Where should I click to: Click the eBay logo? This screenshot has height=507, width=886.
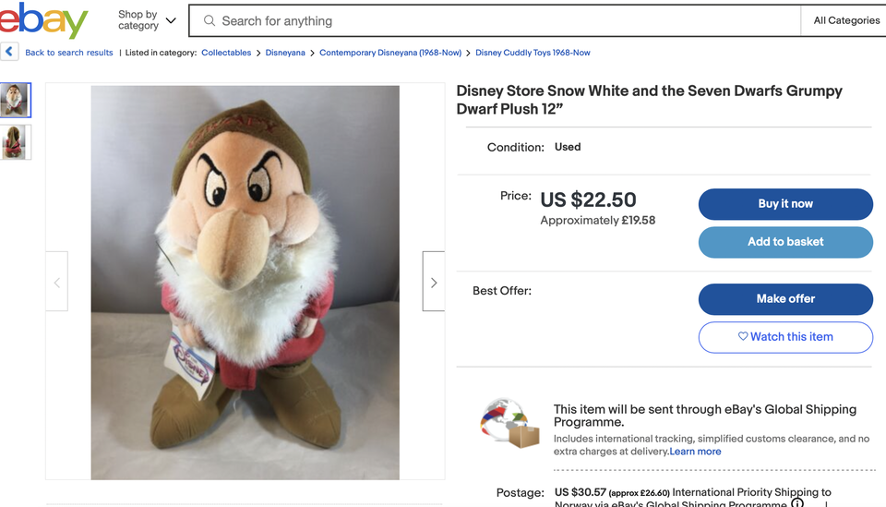pyautogui.click(x=43, y=21)
